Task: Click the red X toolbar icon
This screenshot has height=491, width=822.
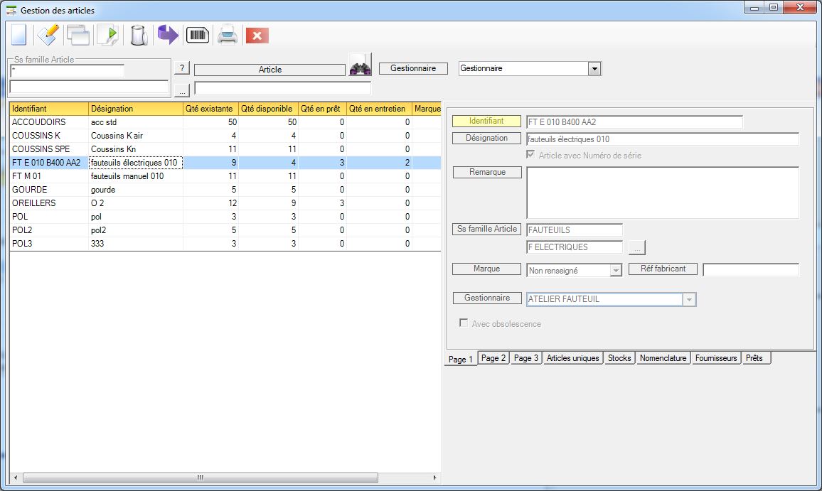Action: [257, 36]
